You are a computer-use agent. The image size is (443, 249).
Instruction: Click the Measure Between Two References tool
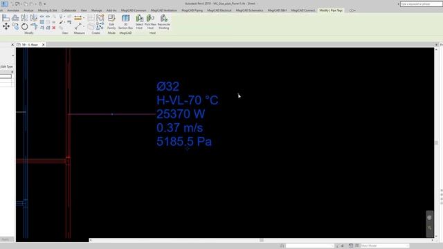point(78,26)
